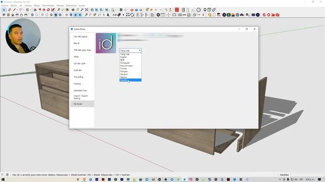Image resolution: width=325 pixels, height=182 pixels.
Task: Choose Français in language list
Action: 131,71
